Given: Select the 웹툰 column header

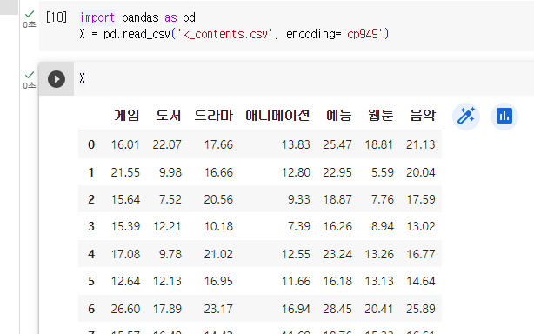Looking at the screenshot, I should (381, 116).
